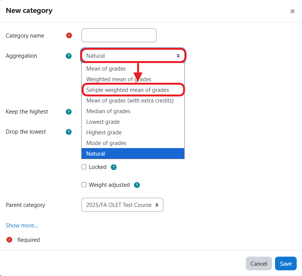This screenshot has height=276, width=302.
Task: Select Median of grades option
Action: (x=108, y=111)
